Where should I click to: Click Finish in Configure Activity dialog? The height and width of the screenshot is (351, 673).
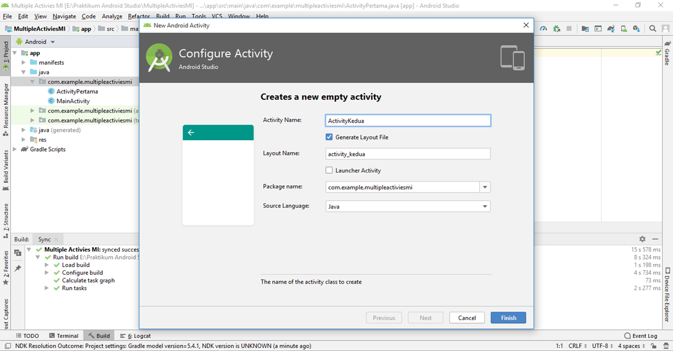coord(508,317)
